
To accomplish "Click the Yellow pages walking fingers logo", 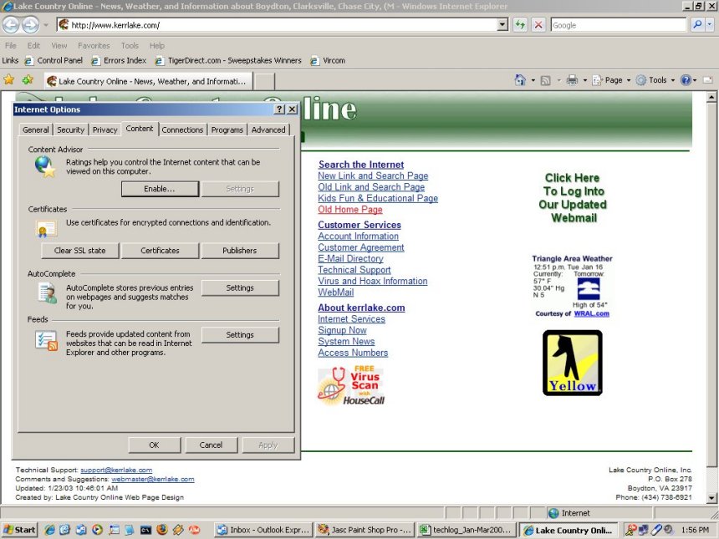I will [572, 363].
